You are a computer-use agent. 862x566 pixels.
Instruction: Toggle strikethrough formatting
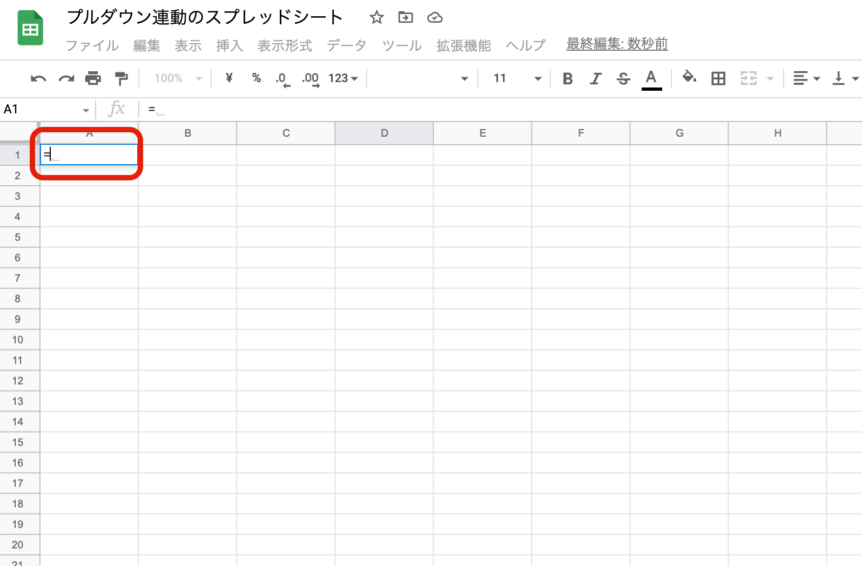623,79
